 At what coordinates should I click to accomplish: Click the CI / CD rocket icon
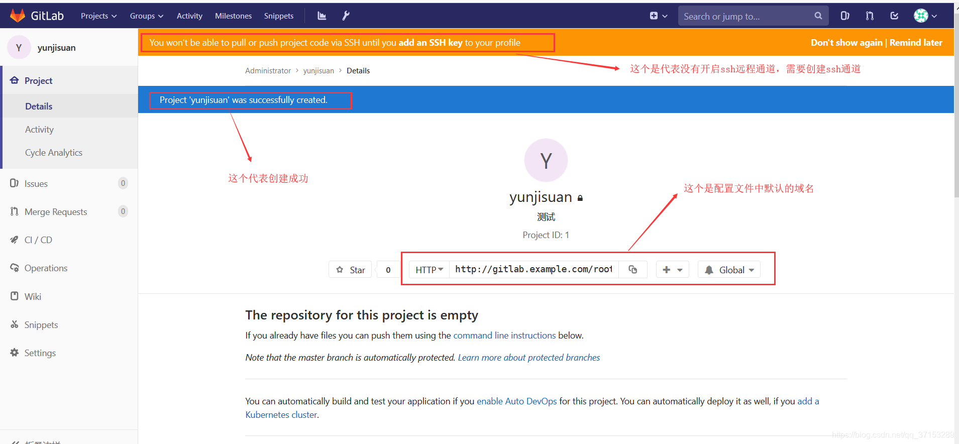coord(15,240)
